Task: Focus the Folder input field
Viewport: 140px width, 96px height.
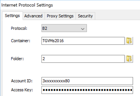Action: (83, 59)
